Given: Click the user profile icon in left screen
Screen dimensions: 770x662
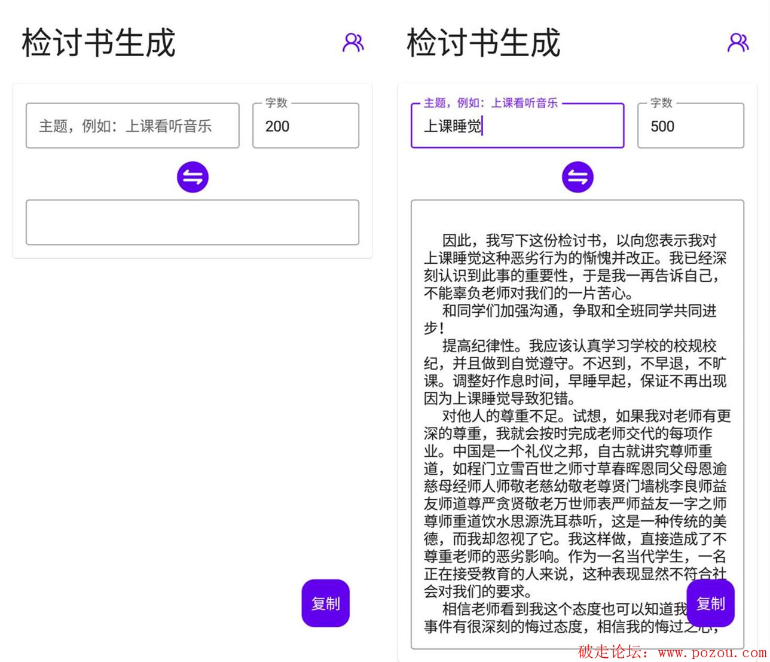Looking at the screenshot, I should pos(353,42).
